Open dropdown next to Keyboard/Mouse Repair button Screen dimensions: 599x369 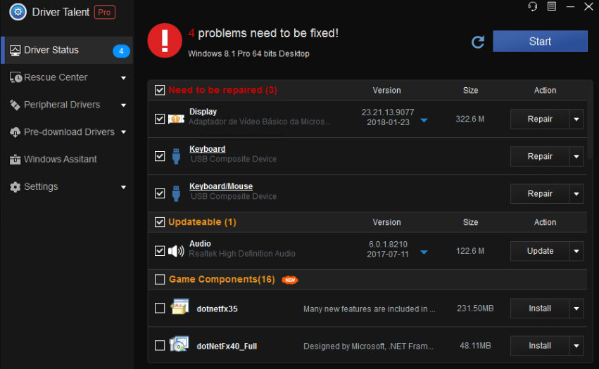[576, 194]
